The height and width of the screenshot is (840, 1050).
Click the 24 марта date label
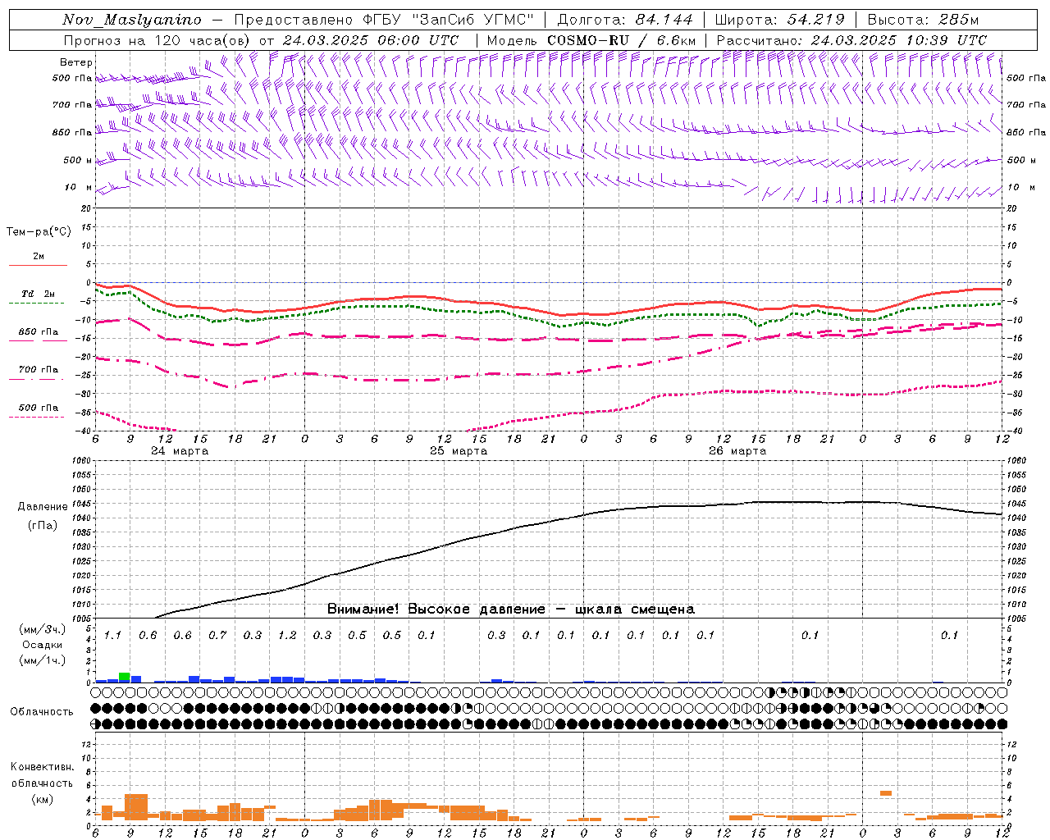click(180, 451)
